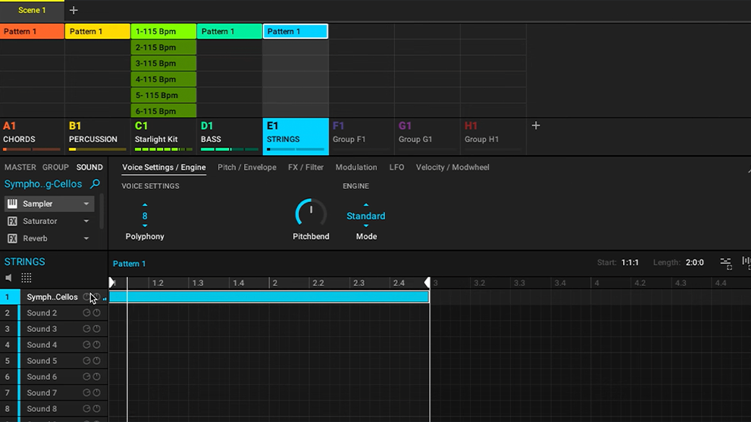The width and height of the screenshot is (751, 422).
Task: Click Sound 3 first circular icon
Action: [x=87, y=329]
